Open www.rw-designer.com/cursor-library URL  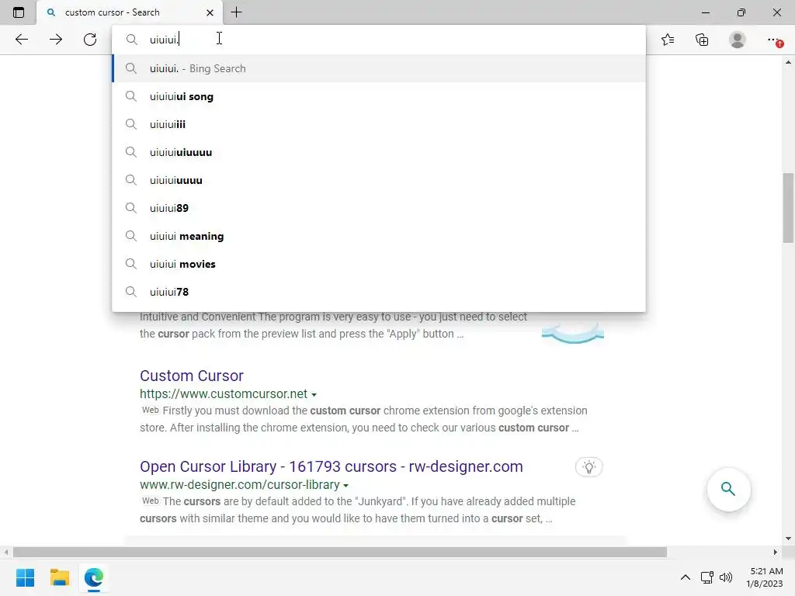pyautogui.click(x=240, y=484)
